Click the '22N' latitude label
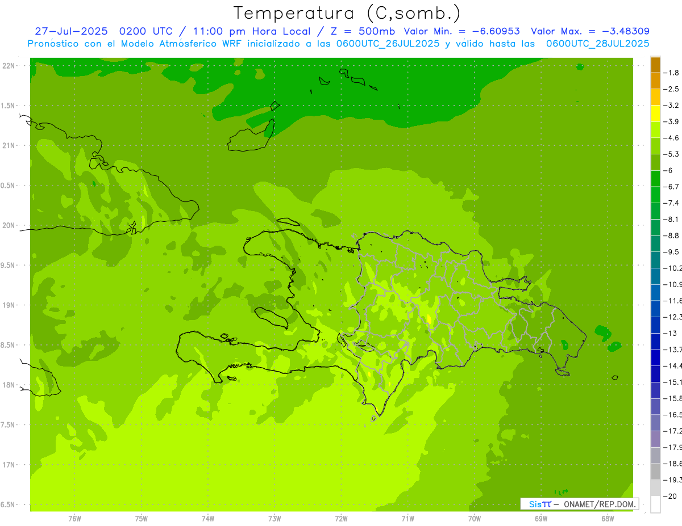The height and width of the screenshot is (526, 682). tap(9, 66)
